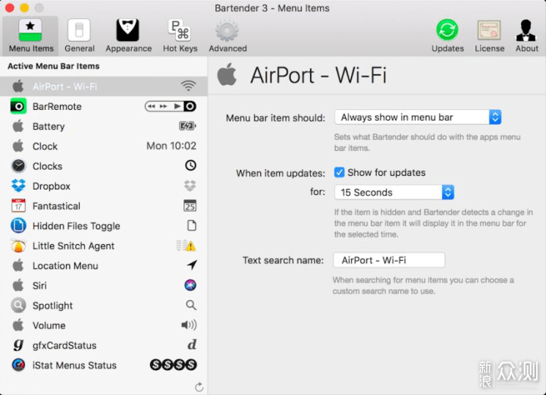Viewport: 546px width, 395px height.
Task: Select the Fantastical calendar app icon
Action: (x=18, y=205)
